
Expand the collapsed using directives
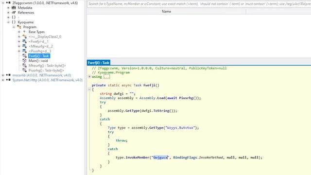[89, 77]
